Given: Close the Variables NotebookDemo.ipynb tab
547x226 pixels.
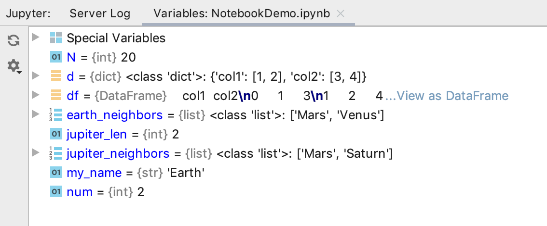Looking at the screenshot, I should pos(341,13).
